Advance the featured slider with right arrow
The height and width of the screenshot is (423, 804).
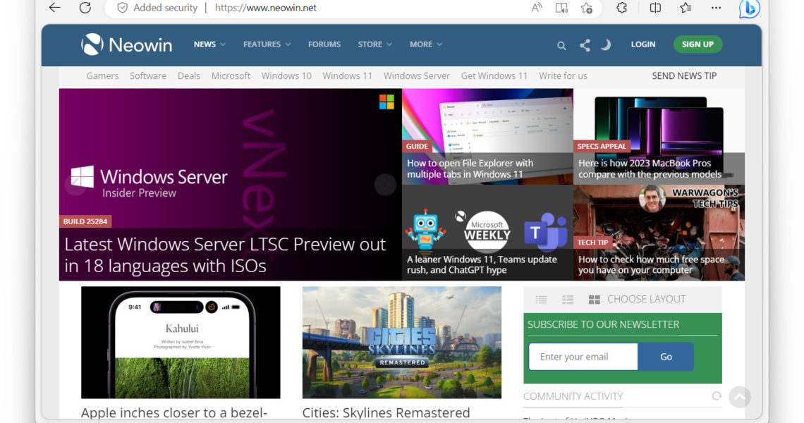pos(385,185)
